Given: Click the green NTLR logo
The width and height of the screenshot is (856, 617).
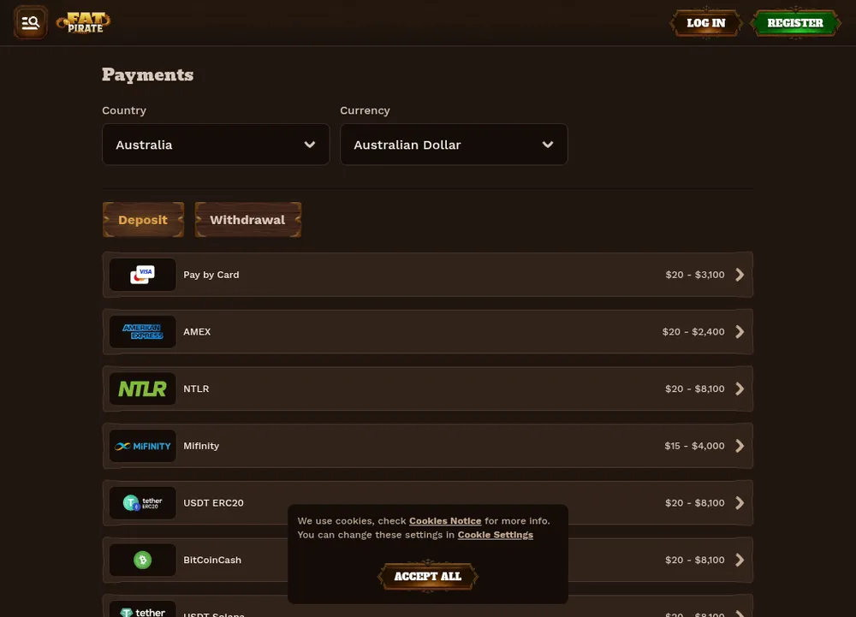Looking at the screenshot, I should (142, 389).
